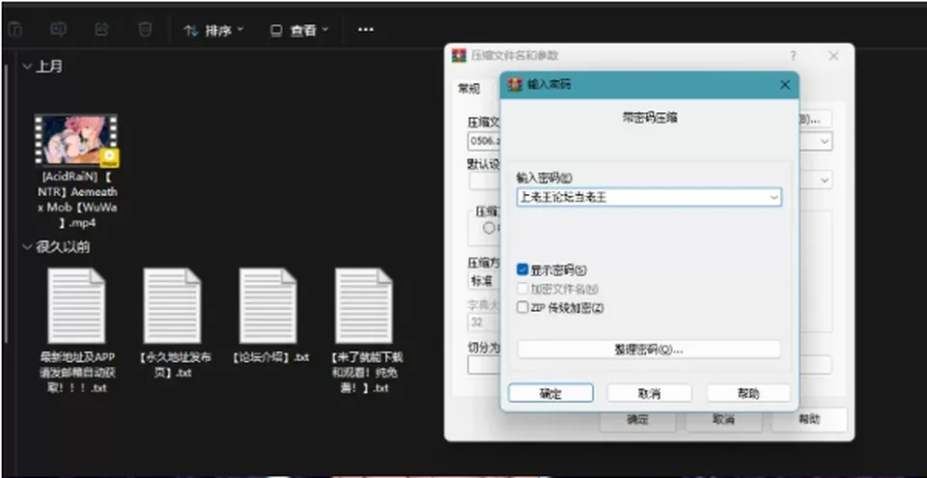The height and width of the screenshot is (478, 927).
Task: Click the 【论坛介绍】.txt file name label
Action: (270, 357)
